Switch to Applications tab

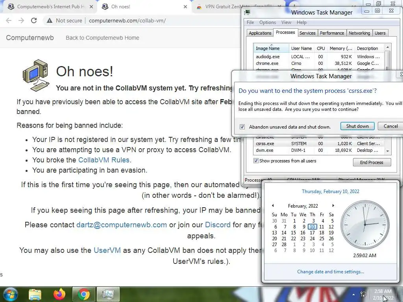tap(260, 33)
